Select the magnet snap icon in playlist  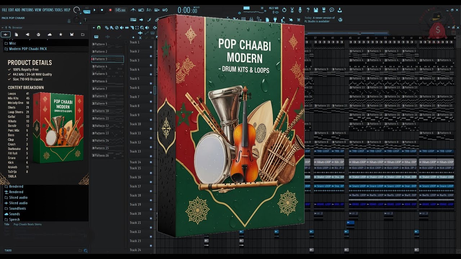pyautogui.click(x=99, y=28)
